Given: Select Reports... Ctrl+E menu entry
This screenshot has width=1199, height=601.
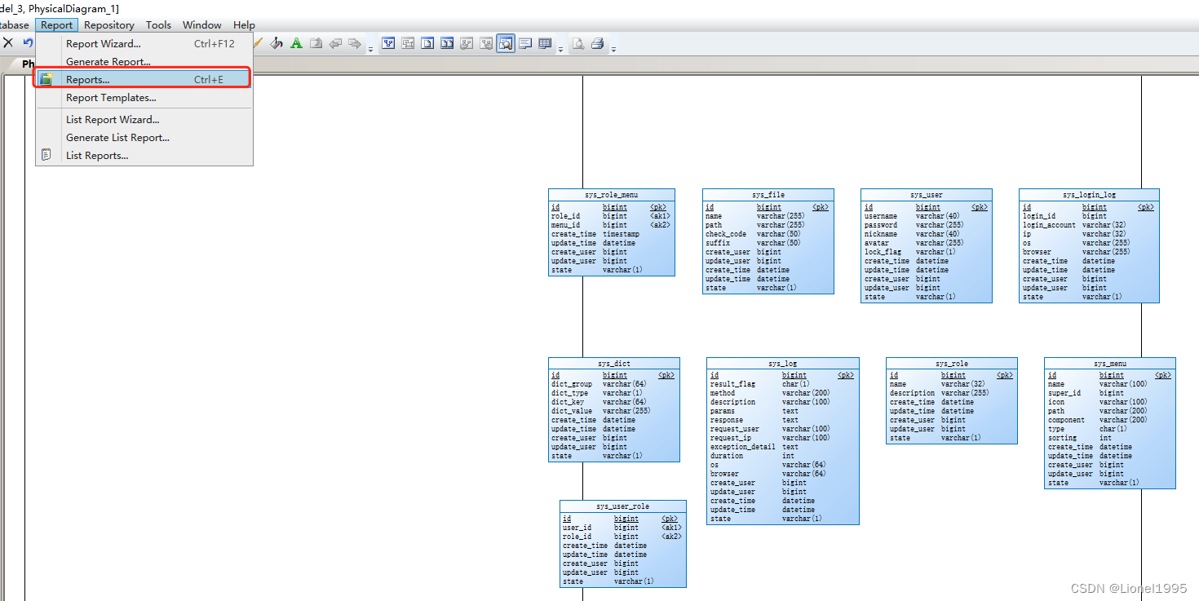Looking at the screenshot, I should pyautogui.click(x=144, y=79).
